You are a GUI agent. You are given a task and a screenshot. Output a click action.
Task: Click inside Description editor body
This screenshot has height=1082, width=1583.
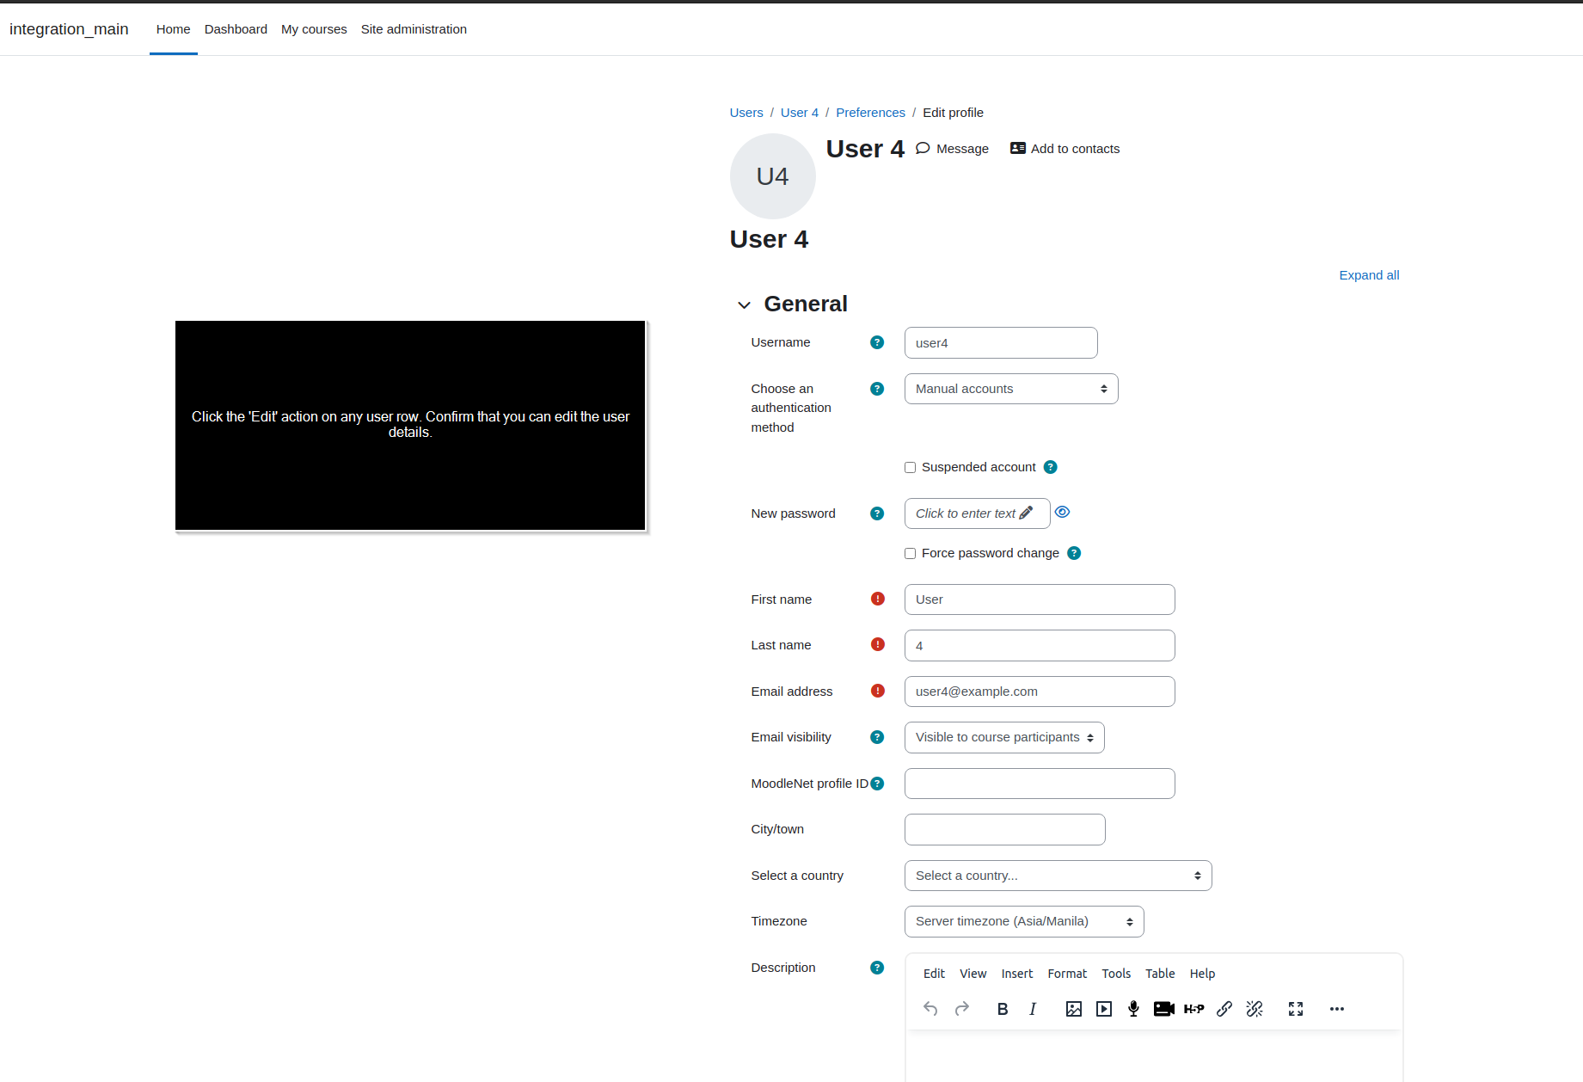pyautogui.click(x=1154, y=1056)
